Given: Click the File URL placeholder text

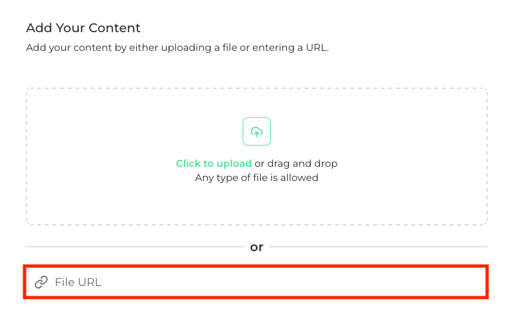Looking at the screenshot, I should click(x=78, y=282).
